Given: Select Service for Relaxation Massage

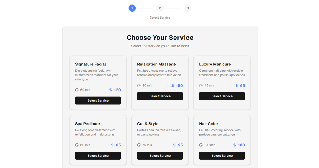Looking at the screenshot, I should tap(160, 96).
